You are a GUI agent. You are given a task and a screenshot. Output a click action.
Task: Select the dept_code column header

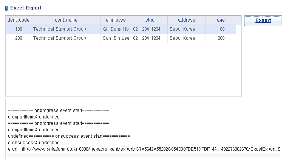point(19,20)
